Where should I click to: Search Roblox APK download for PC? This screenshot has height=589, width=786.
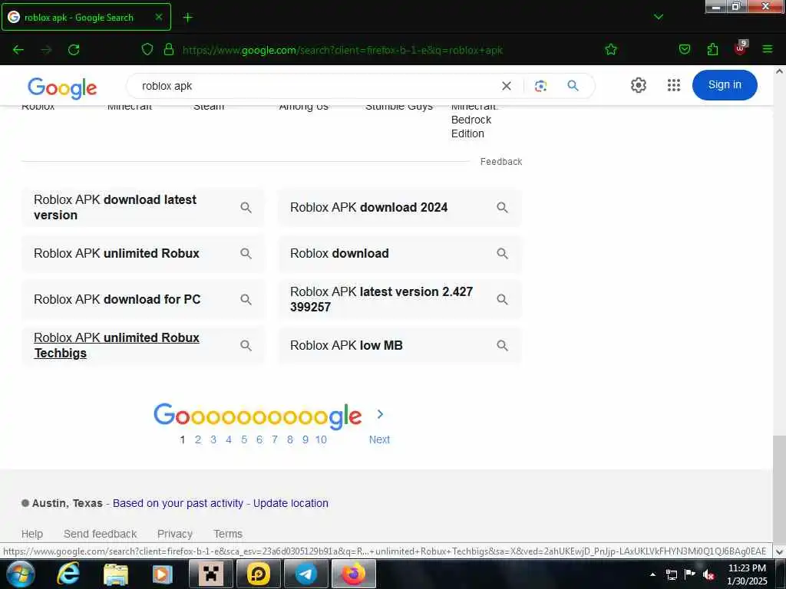[x=143, y=300]
